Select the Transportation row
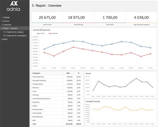Image resolution: width=158 pixels, height=127 pixels. pos(58,84)
